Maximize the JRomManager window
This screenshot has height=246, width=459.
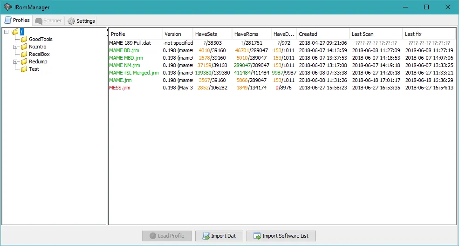click(x=426, y=7)
